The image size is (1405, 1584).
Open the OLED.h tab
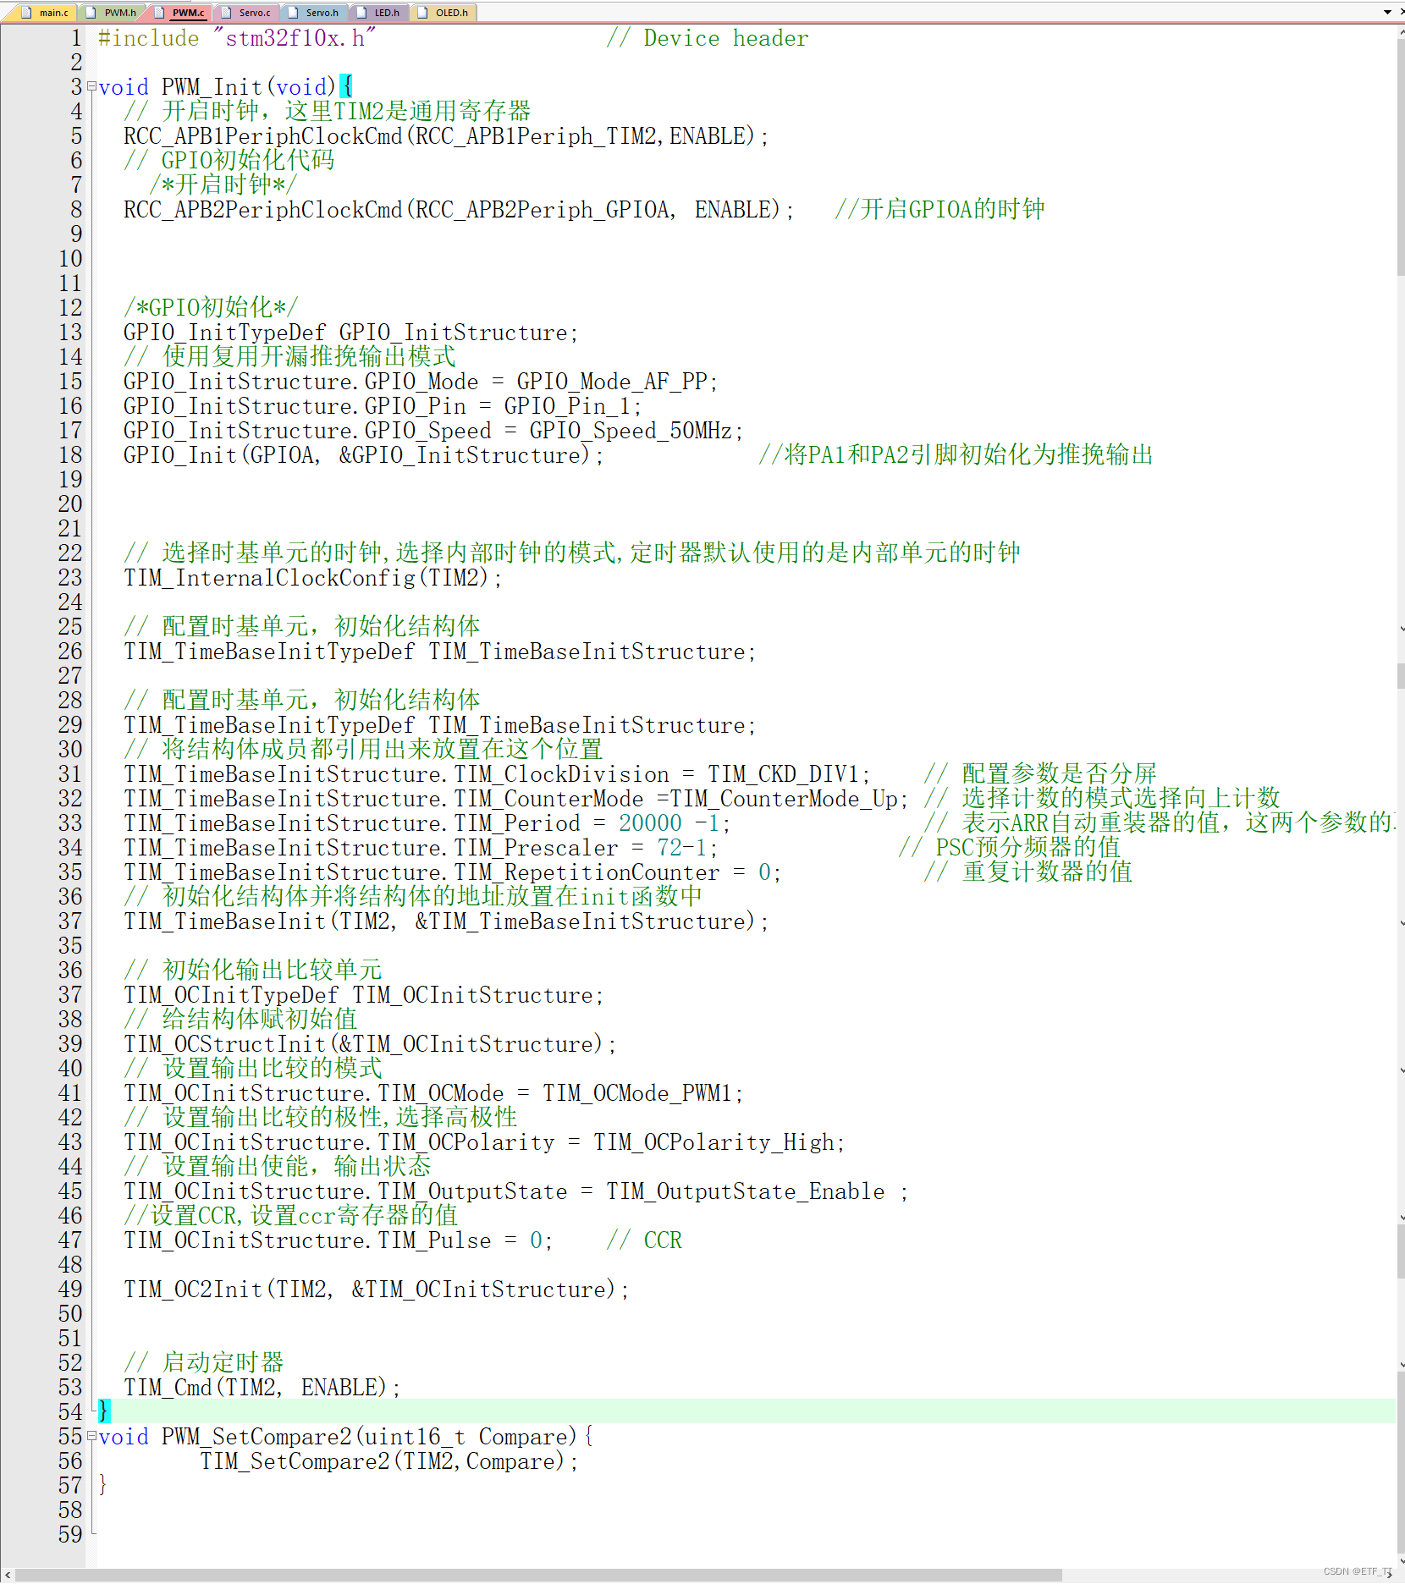click(x=444, y=12)
